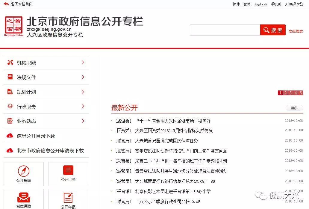This screenshot has width=309, height=209.
Task: Open 手机版 mobile version
Action: (276, 4)
